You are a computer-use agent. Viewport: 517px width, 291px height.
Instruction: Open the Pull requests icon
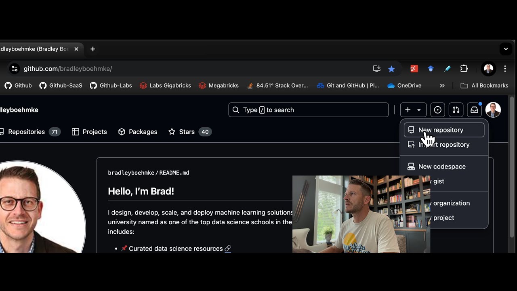click(x=456, y=110)
